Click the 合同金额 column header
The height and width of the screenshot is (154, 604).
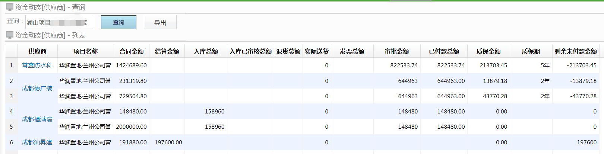click(132, 51)
